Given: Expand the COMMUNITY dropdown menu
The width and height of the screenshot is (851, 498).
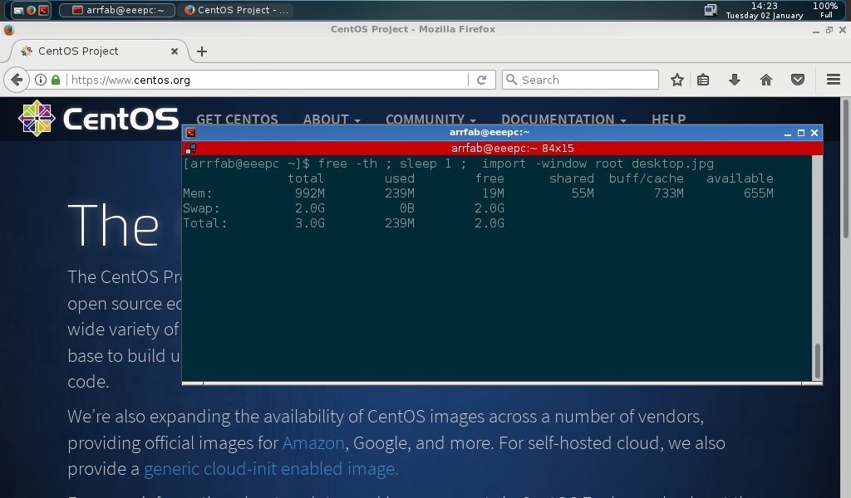Looking at the screenshot, I should coord(430,120).
